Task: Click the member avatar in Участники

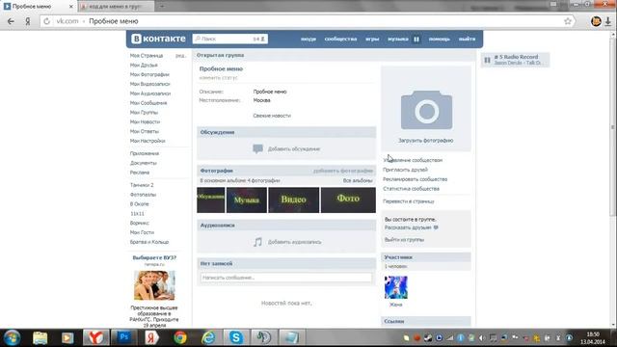Action: (396, 287)
